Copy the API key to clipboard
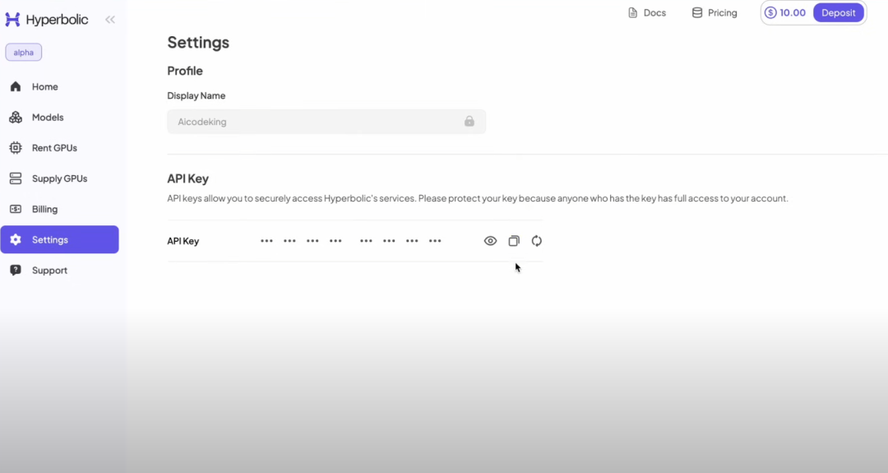This screenshot has width=888, height=473. click(x=514, y=241)
